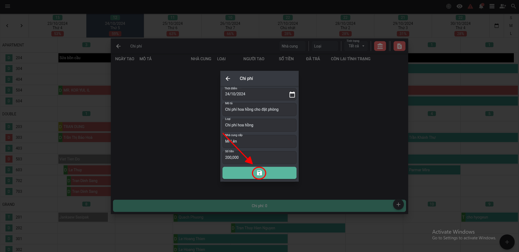Click the Số tiền amount field 200,000
519x252 pixels.
coord(259,157)
